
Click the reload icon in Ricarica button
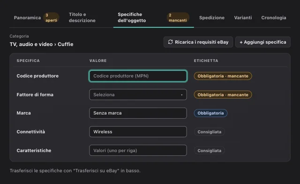(170, 42)
